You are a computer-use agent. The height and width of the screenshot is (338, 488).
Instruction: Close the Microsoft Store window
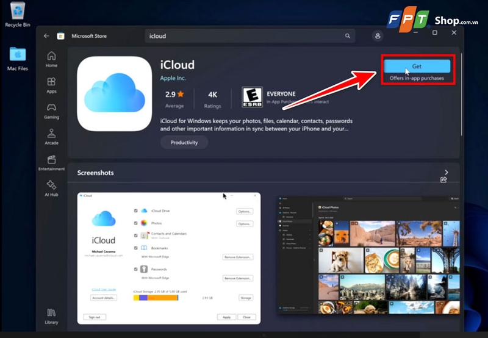454,33
